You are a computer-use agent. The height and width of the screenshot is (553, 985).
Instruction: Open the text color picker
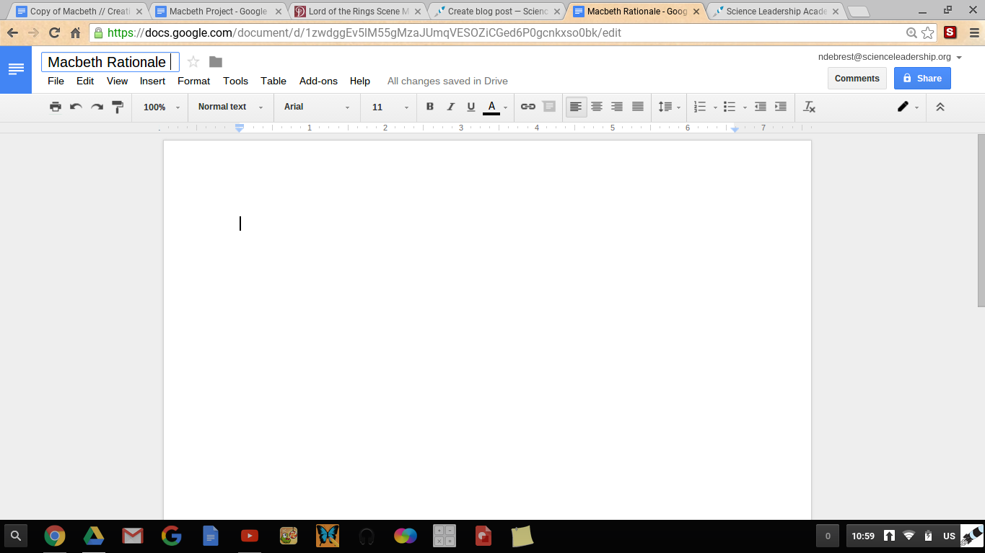pos(492,107)
